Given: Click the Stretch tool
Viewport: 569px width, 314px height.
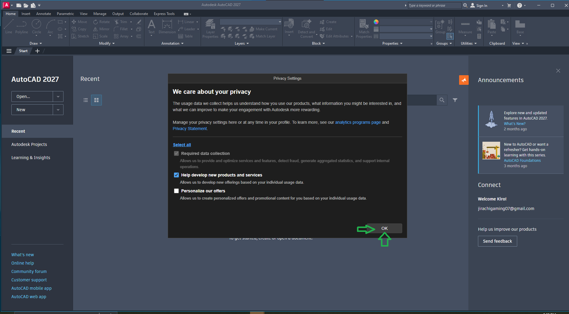Looking at the screenshot, I should (x=80, y=36).
